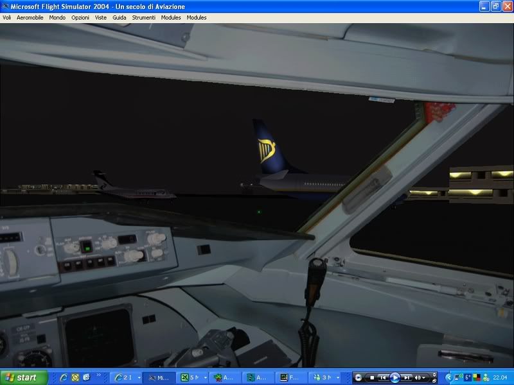Expand the Messenger group dropdown arrow
The width and height of the screenshot is (514, 385).
[x=338, y=378]
